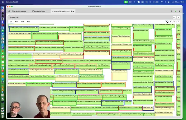
Task: Open the Trash in the Dock
Action: [x=2, y=117]
